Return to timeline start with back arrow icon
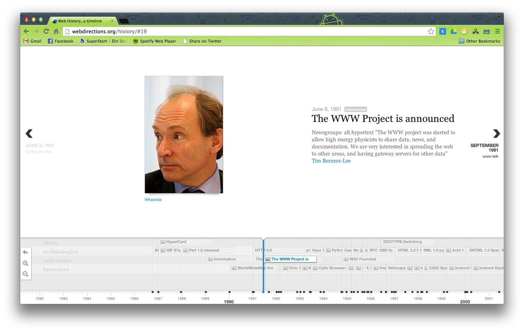Image resolution: width=524 pixels, height=332 pixels. (25, 253)
